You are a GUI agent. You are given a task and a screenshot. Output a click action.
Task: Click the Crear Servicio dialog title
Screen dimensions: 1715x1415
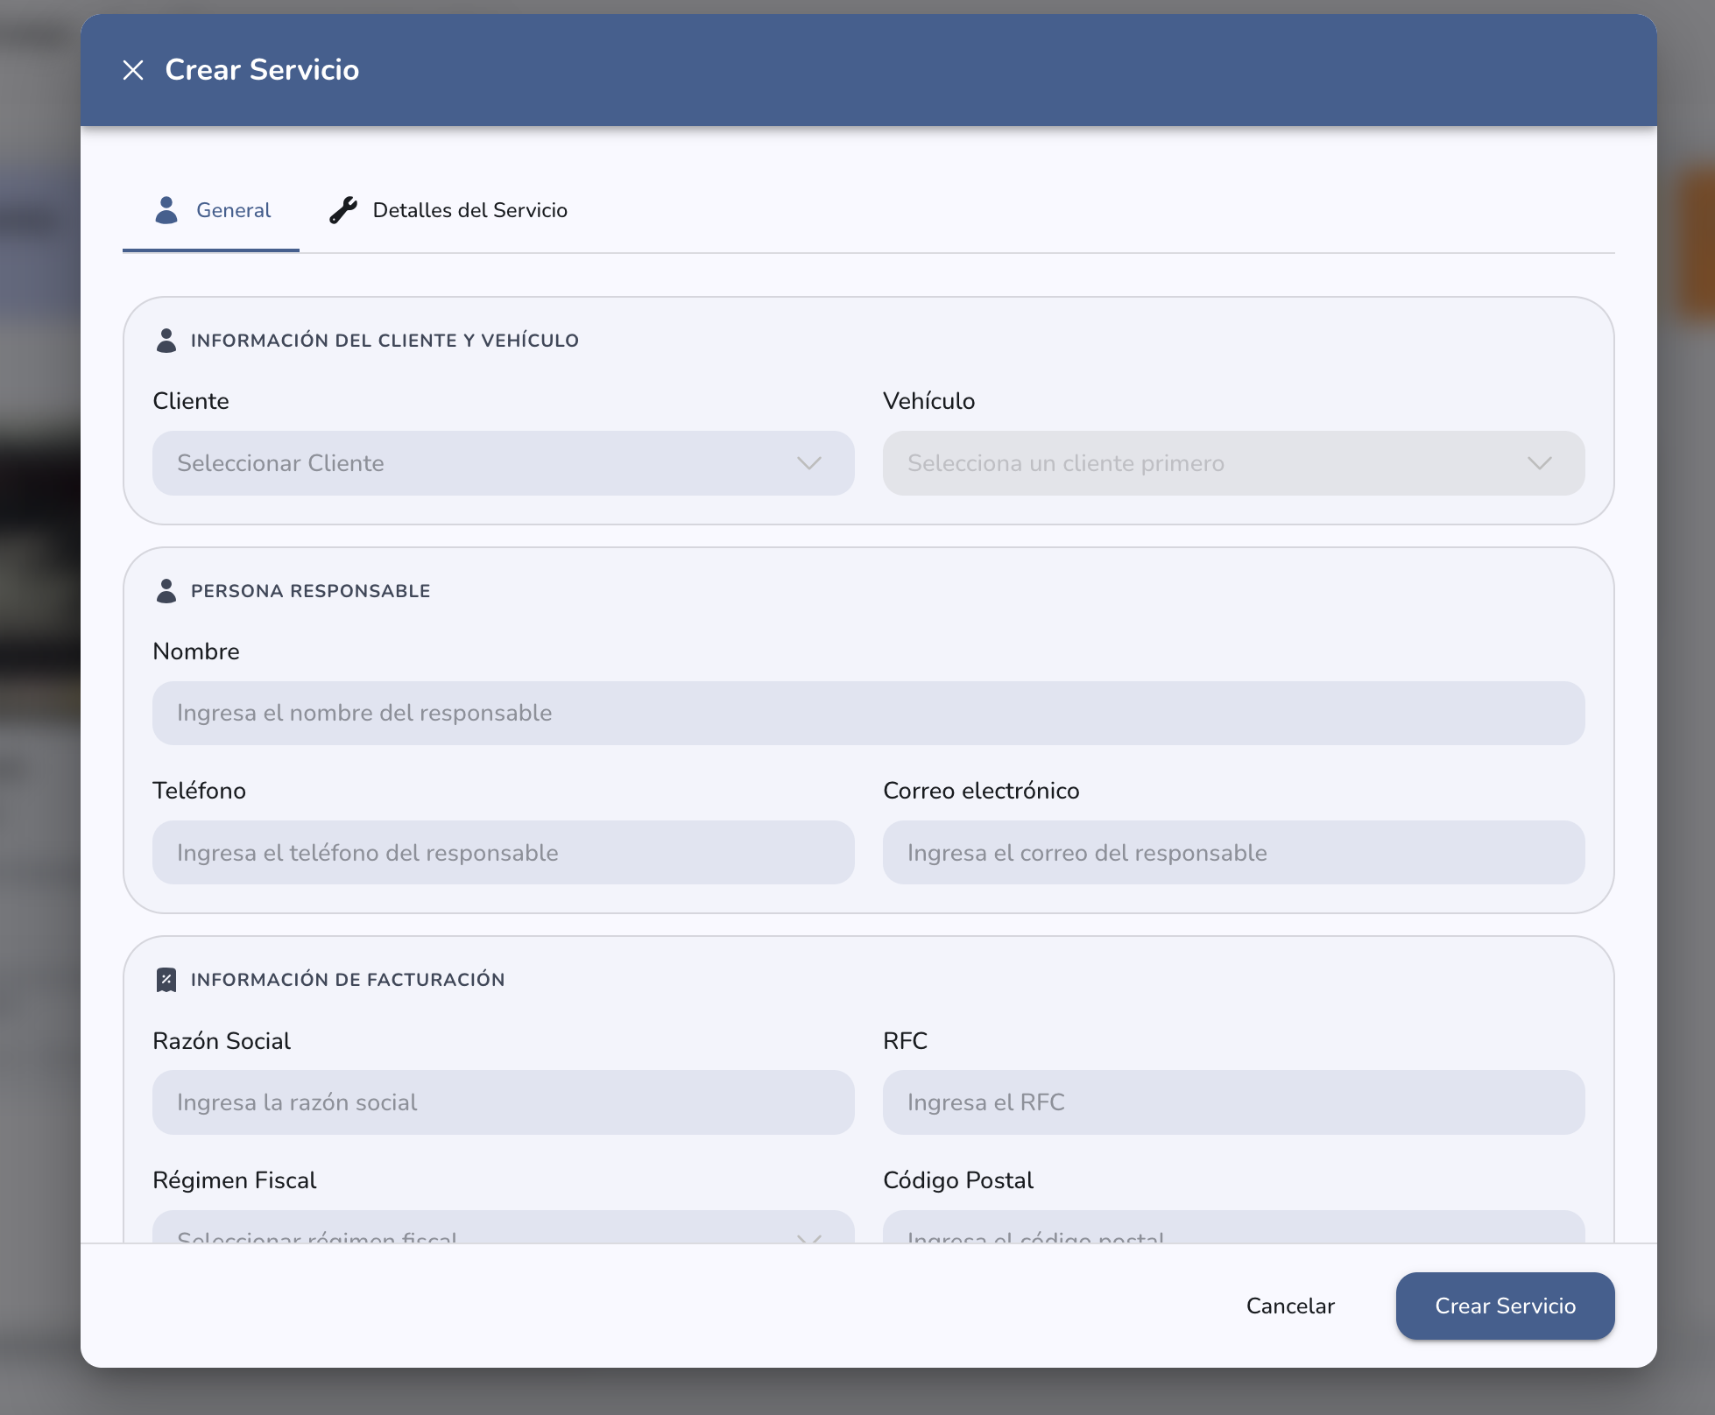262,70
